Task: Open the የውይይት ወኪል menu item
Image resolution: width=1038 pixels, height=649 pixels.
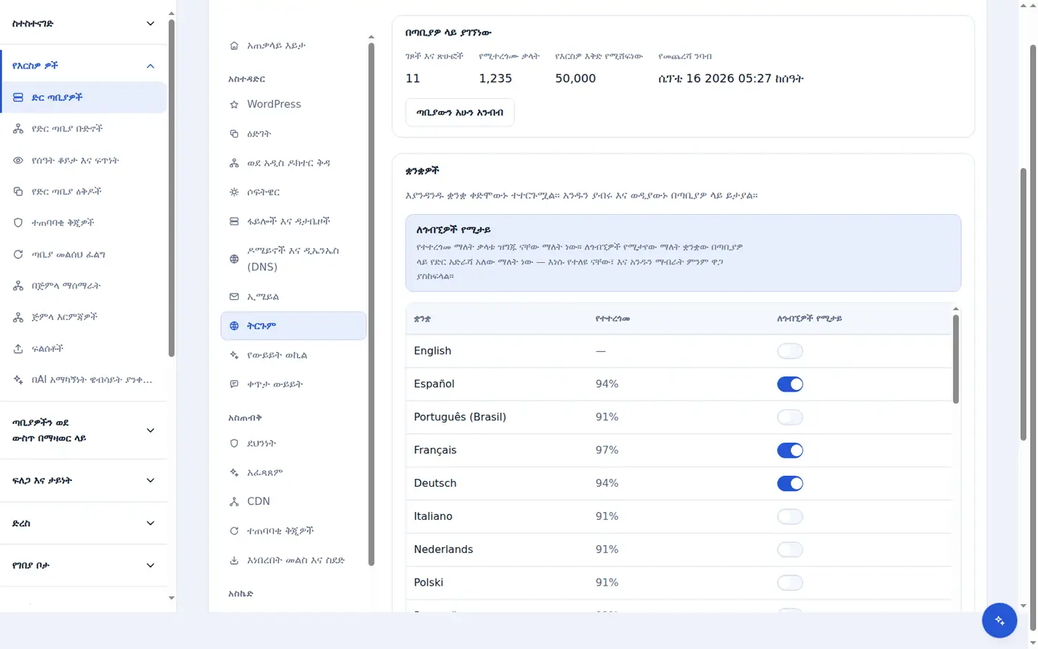Action: pos(293,356)
